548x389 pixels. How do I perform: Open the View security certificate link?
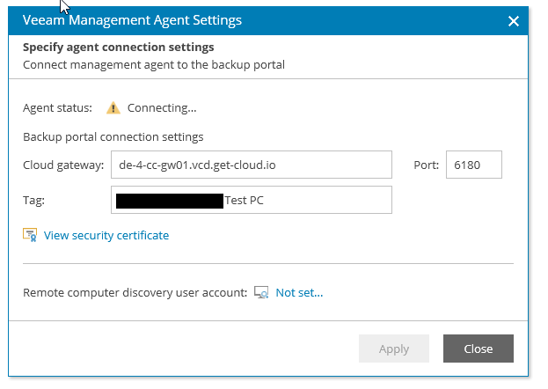[x=106, y=236]
